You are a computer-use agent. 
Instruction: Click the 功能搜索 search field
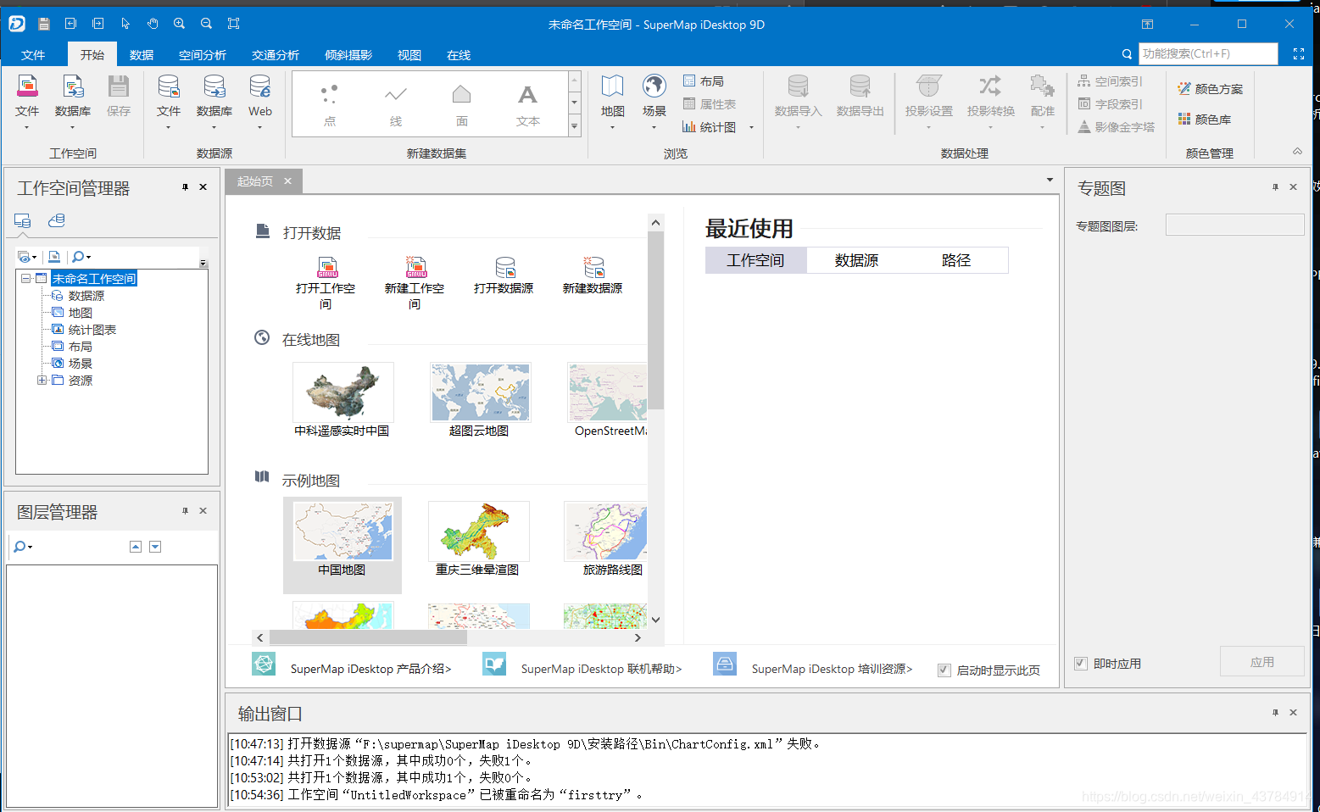(x=1208, y=53)
